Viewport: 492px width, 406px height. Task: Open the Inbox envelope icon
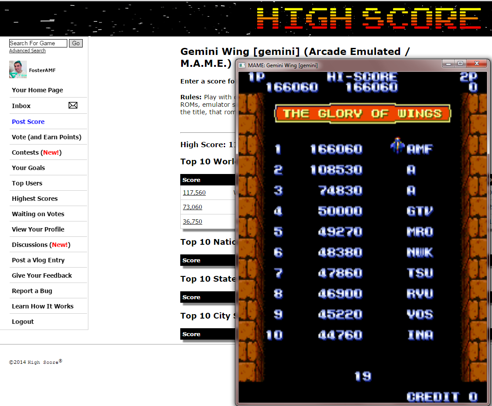point(72,105)
